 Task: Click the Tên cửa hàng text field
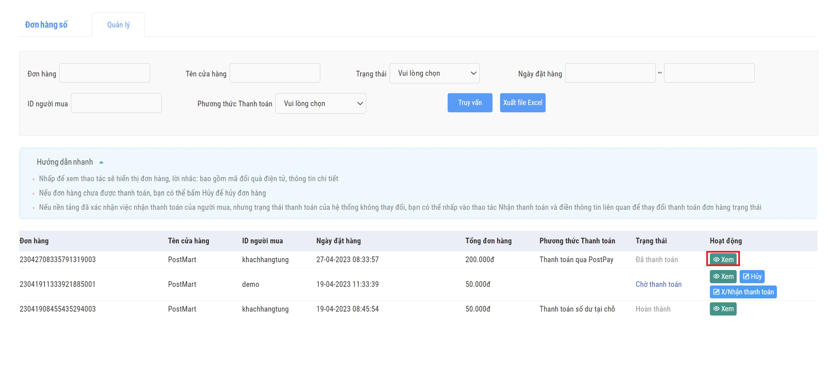click(x=275, y=73)
